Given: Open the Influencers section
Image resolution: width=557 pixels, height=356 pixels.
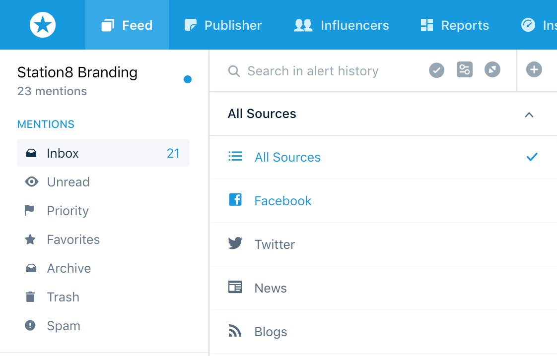Looking at the screenshot, I should [x=341, y=25].
